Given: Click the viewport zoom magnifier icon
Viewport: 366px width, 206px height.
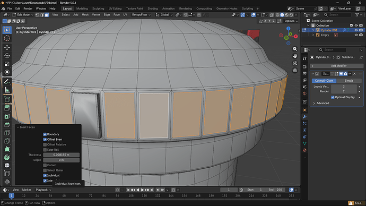Looking at the screenshot, I should 295,49.
